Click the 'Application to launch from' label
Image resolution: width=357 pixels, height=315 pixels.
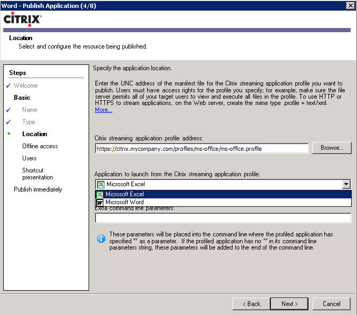(x=177, y=174)
